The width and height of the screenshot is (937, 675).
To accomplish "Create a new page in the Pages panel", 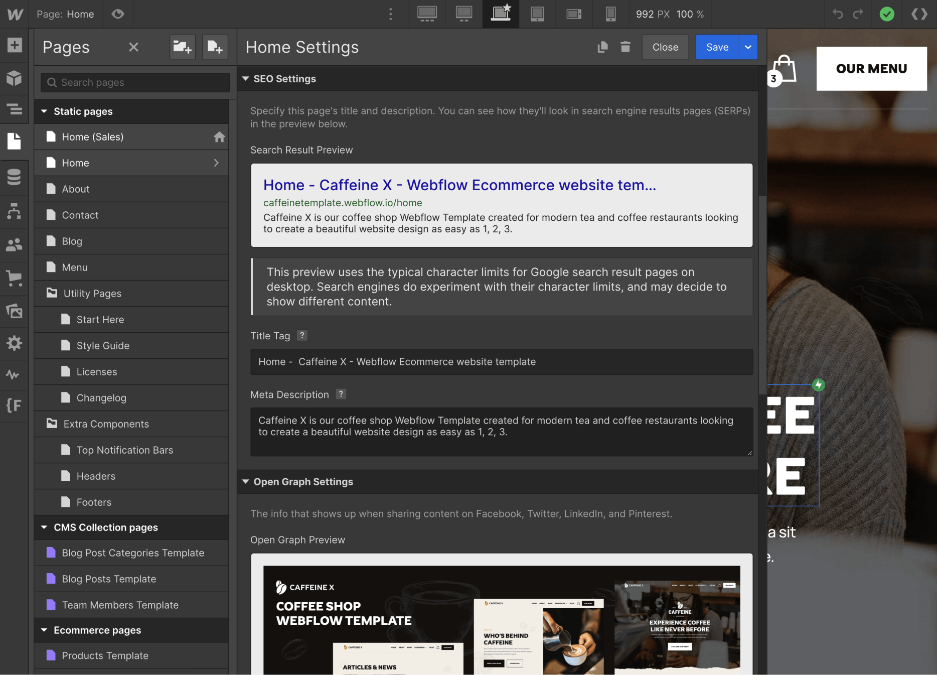I will click(215, 47).
